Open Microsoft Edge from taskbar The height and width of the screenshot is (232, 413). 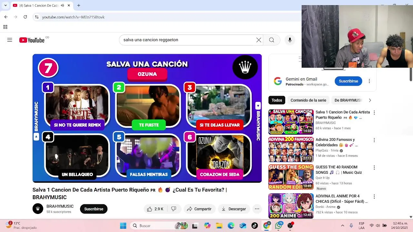[231, 226]
